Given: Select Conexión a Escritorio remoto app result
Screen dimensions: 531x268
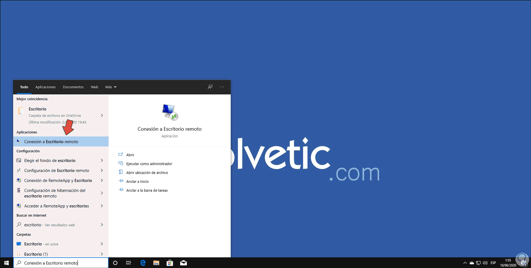Looking at the screenshot, I should 61,142.
